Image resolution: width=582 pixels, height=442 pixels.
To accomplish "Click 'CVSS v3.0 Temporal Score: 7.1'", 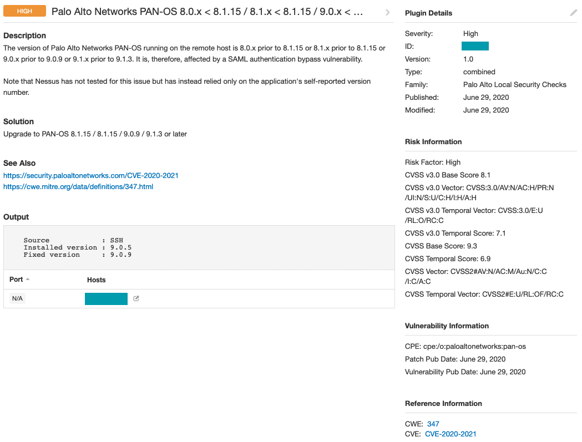I will tap(456, 233).
